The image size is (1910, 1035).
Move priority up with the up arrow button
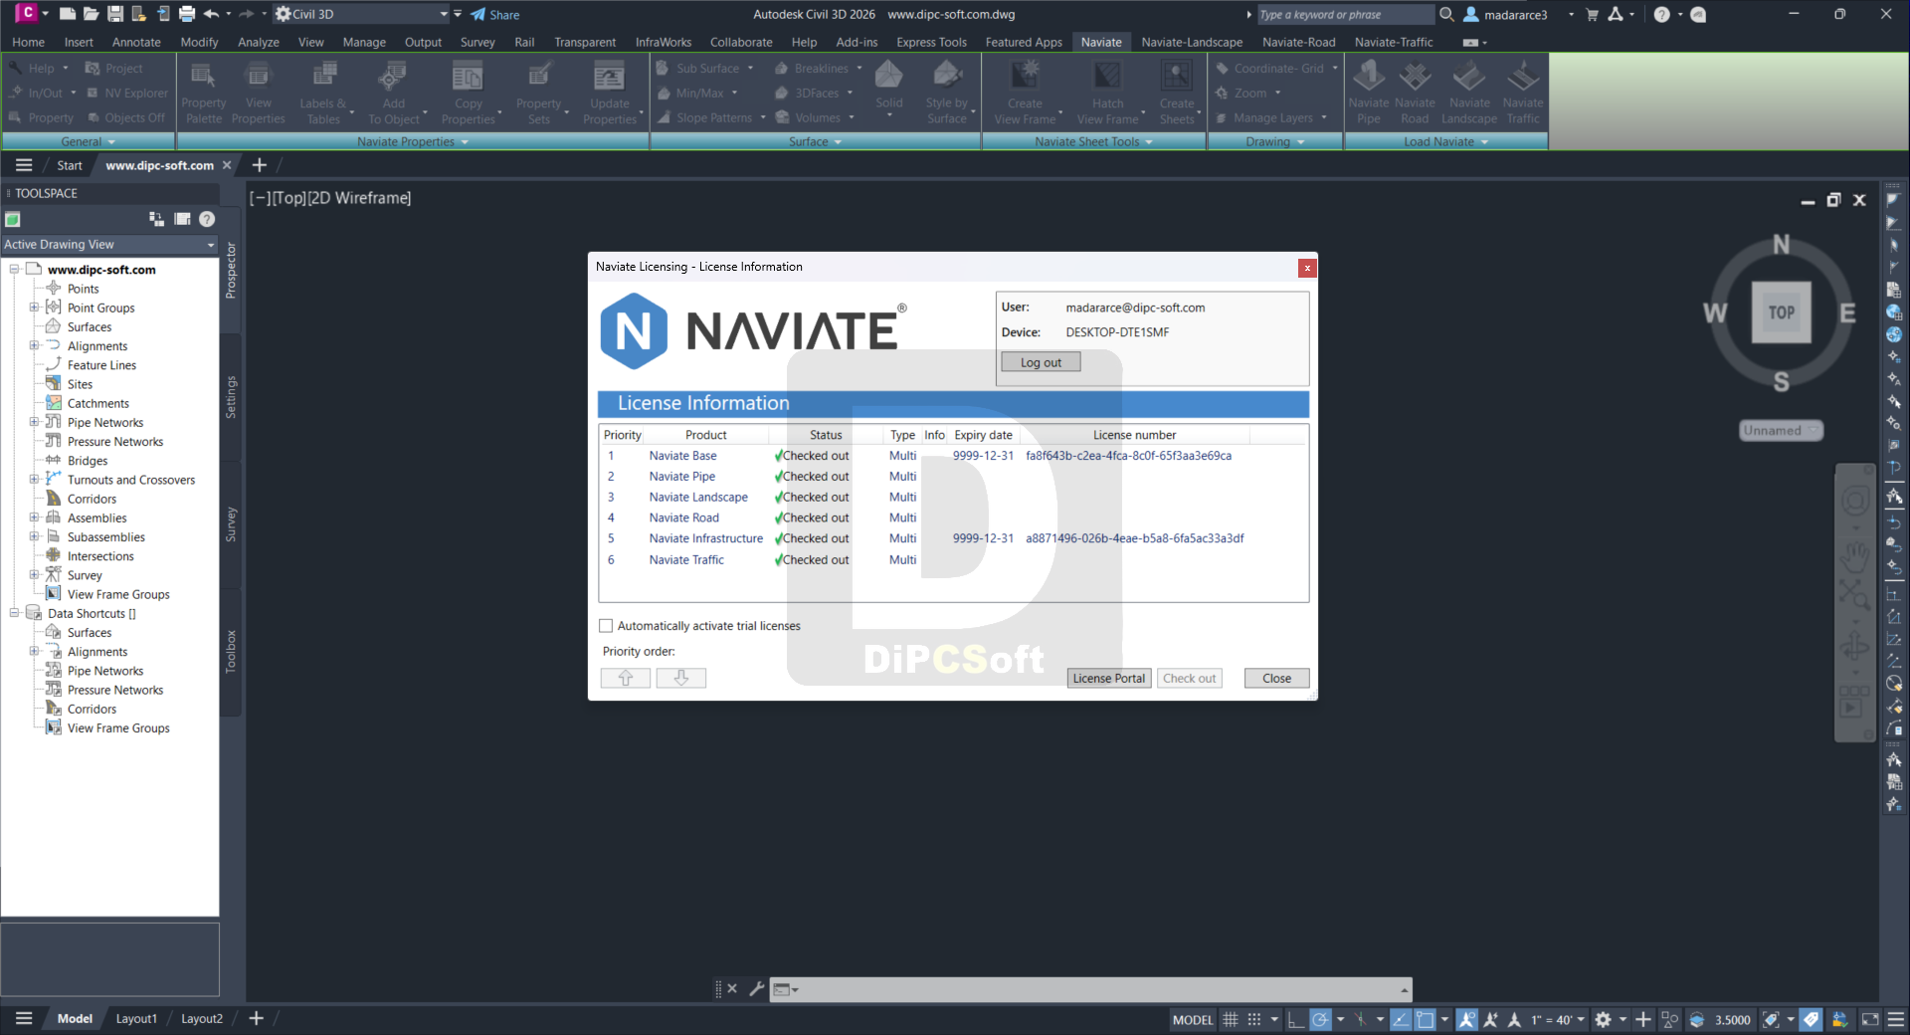point(626,678)
